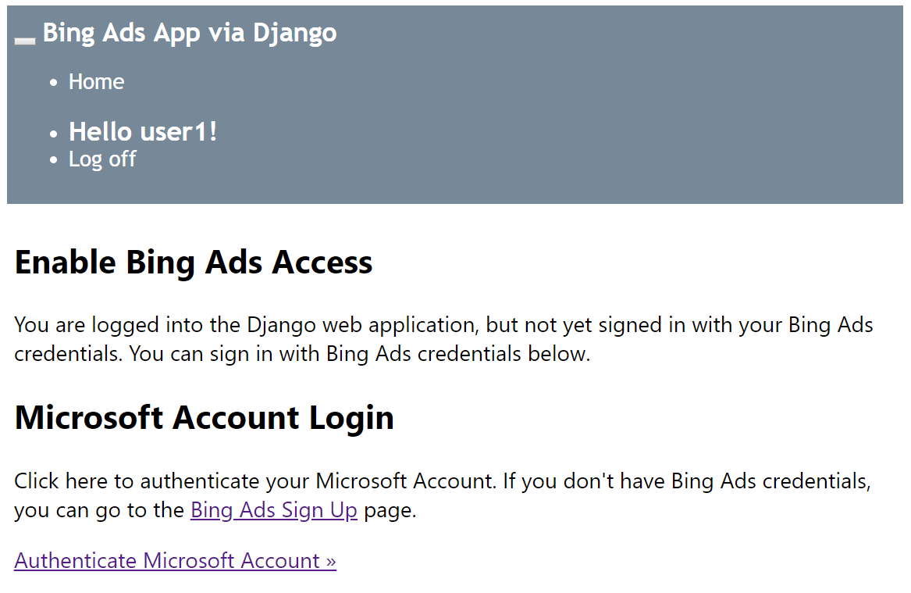The width and height of the screenshot is (911, 593).
Task: Click Authenticate Microsoft Account link
Action: [175, 560]
